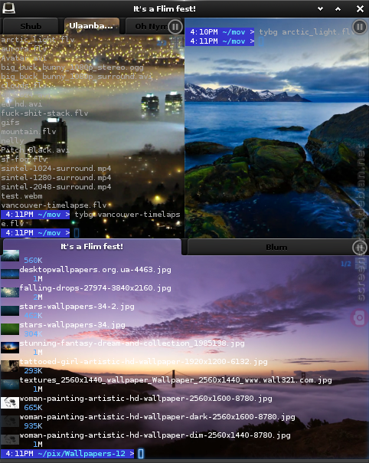Click file name stars-wallpapers-34-2.jpg
This screenshot has height=463, width=369.
pos(77,307)
